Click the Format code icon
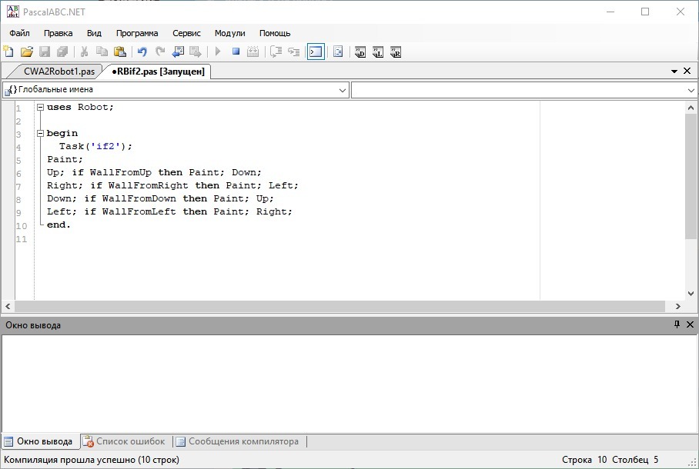This screenshot has width=699, height=469. [338, 52]
